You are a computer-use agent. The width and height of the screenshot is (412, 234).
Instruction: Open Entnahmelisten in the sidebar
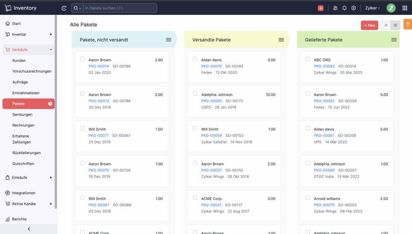point(26,93)
